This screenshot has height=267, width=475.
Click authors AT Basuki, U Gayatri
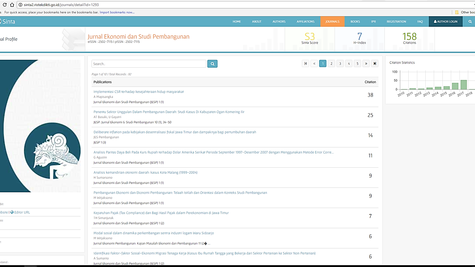[x=107, y=117]
